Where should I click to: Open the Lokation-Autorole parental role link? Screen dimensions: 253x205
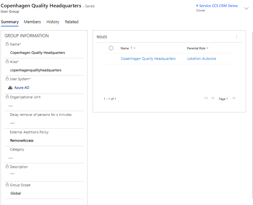point(202,59)
